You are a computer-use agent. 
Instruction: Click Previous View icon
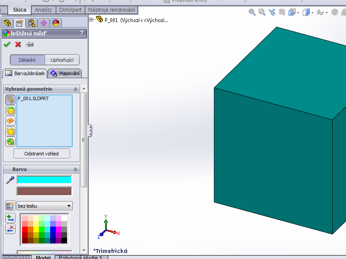pos(272,12)
